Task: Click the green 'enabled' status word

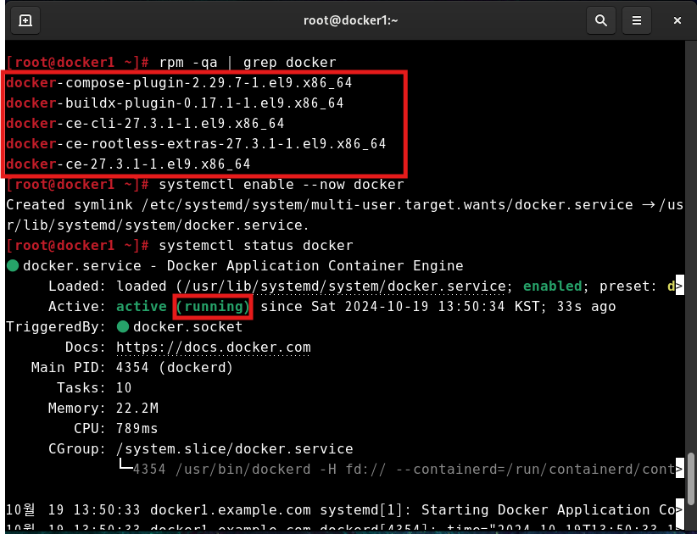Action: [x=553, y=286]
